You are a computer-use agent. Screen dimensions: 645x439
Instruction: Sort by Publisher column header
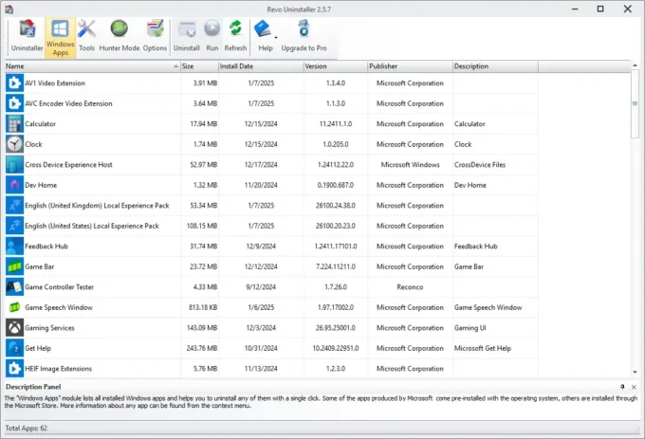pyautogui.click(x=409, y=66)
